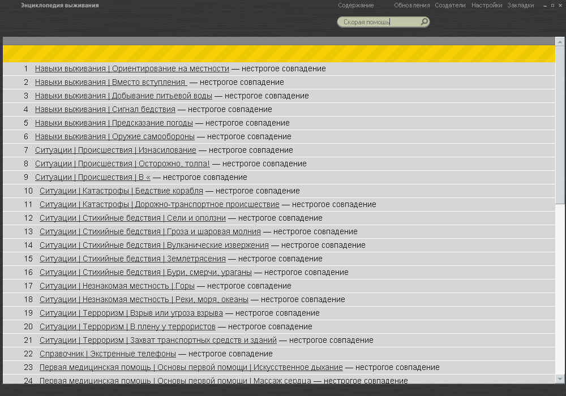Click the scrollbar down arrow

(x=560, y=378)
